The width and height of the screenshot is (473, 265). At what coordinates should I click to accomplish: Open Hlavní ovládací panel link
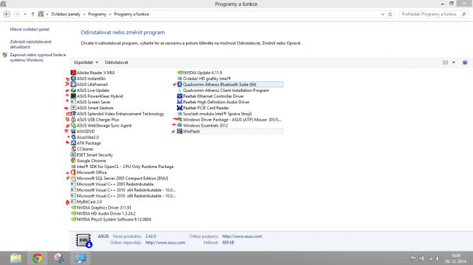click(x=30, y=29)
